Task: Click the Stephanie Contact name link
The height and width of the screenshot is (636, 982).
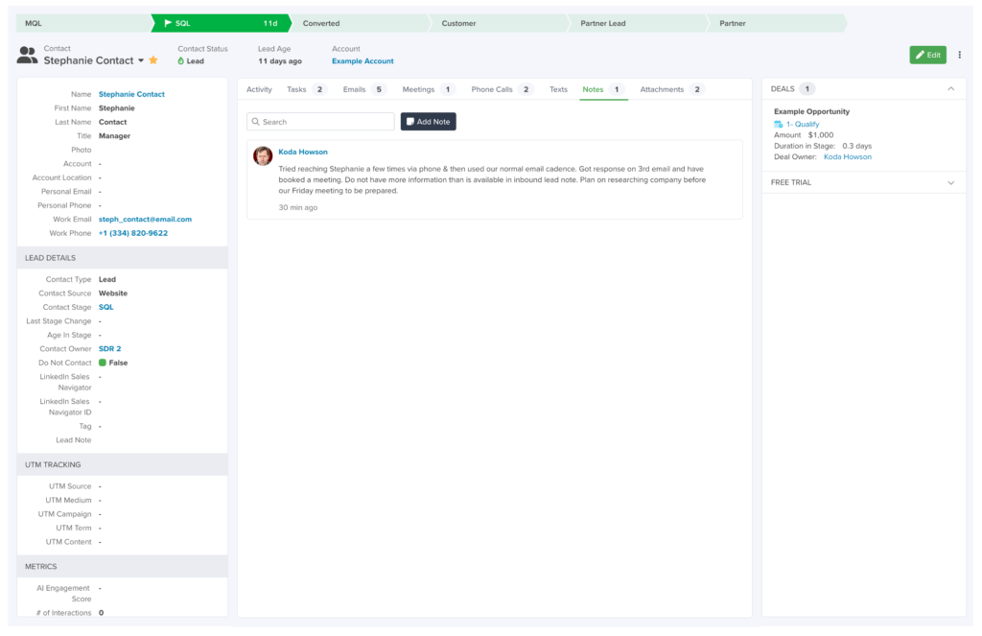Action: click(x=131, y=94)
